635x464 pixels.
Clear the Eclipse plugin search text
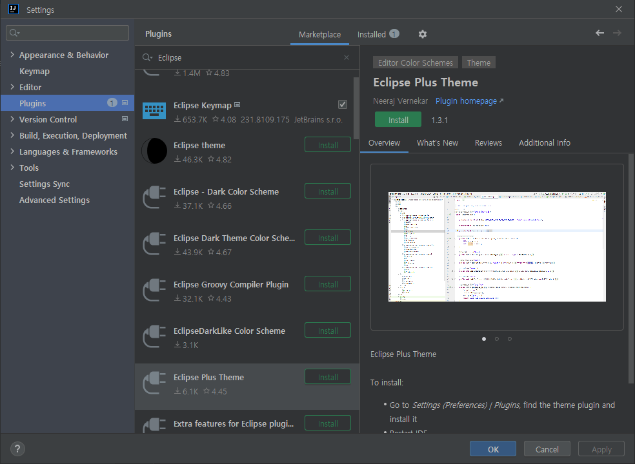[347, 57]
